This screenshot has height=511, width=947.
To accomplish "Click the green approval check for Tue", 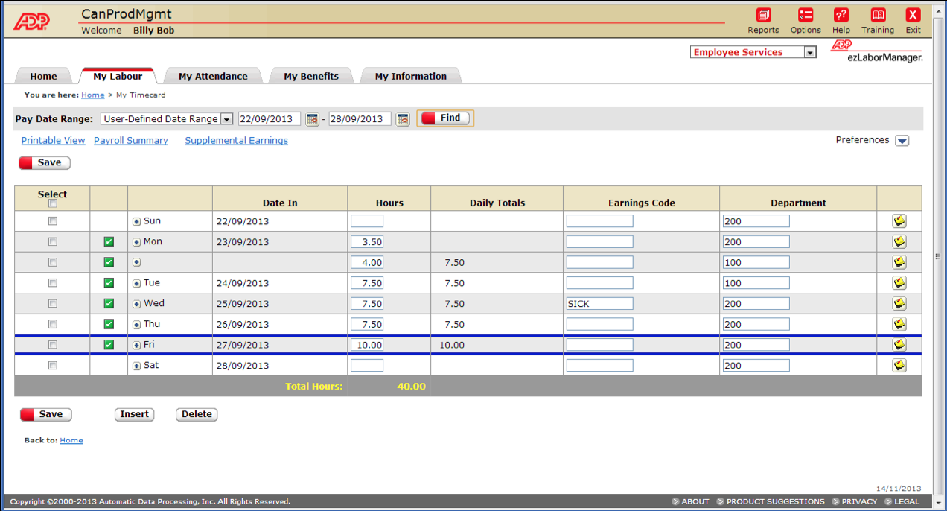I will click(x=109, y=283).
